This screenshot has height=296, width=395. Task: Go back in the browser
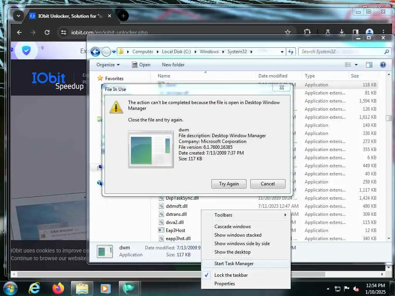pos(19,32)
